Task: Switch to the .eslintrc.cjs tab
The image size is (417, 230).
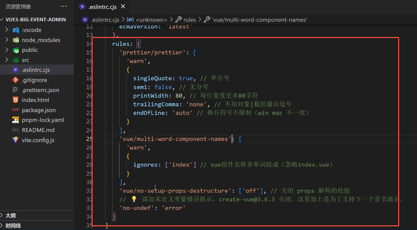Action: click(x=102, y=7)
